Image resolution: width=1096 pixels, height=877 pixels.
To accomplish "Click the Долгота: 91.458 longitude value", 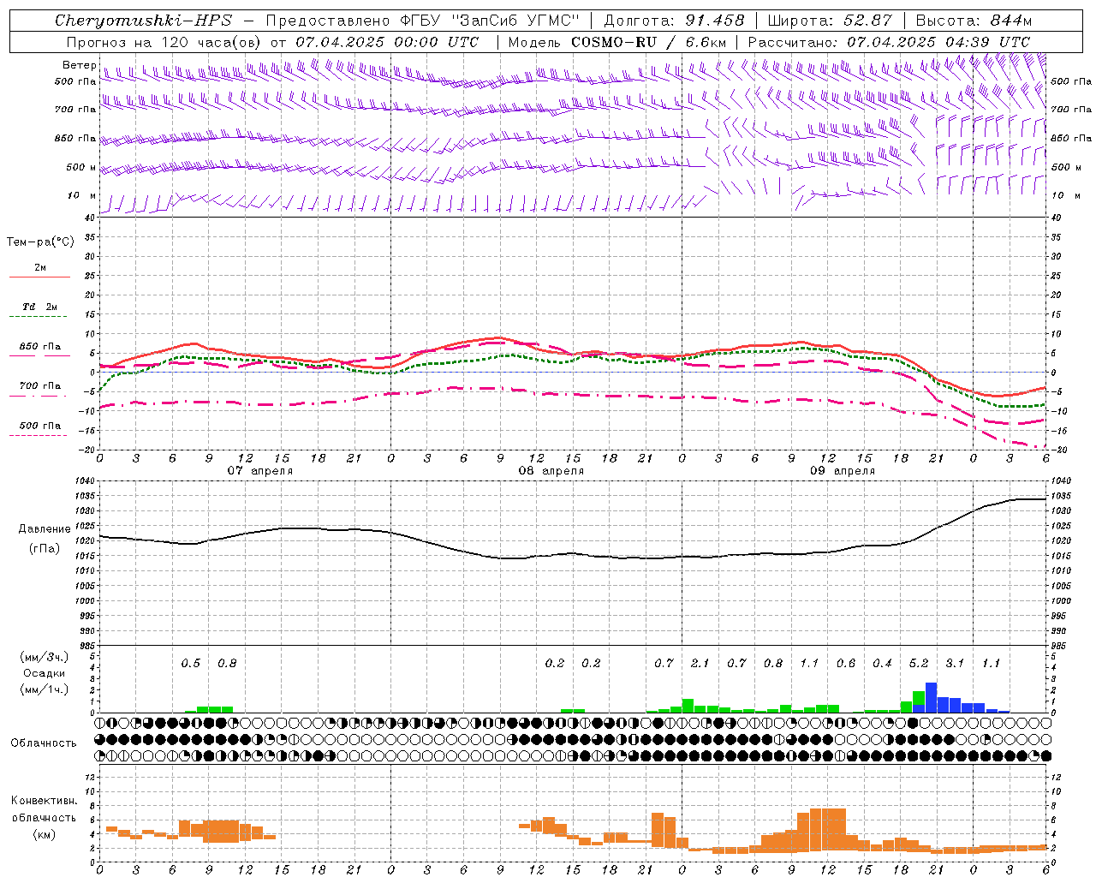I will (x=674, y=21).
